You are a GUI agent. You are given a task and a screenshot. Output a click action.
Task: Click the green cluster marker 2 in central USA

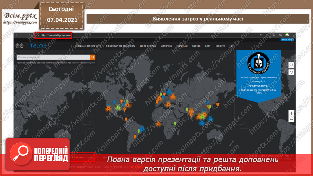tap(118, 108)
